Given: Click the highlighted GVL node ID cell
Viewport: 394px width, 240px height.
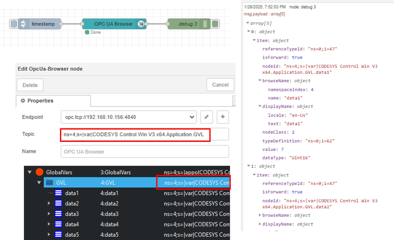Looking at the screenshot, I should 193,183.
